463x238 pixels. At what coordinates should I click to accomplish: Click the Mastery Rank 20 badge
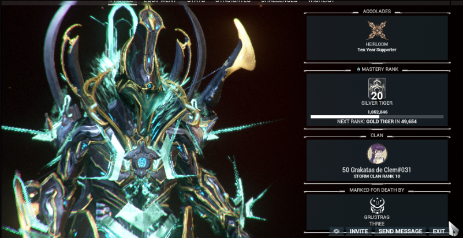pyautogui.click(x=377, y=89)
